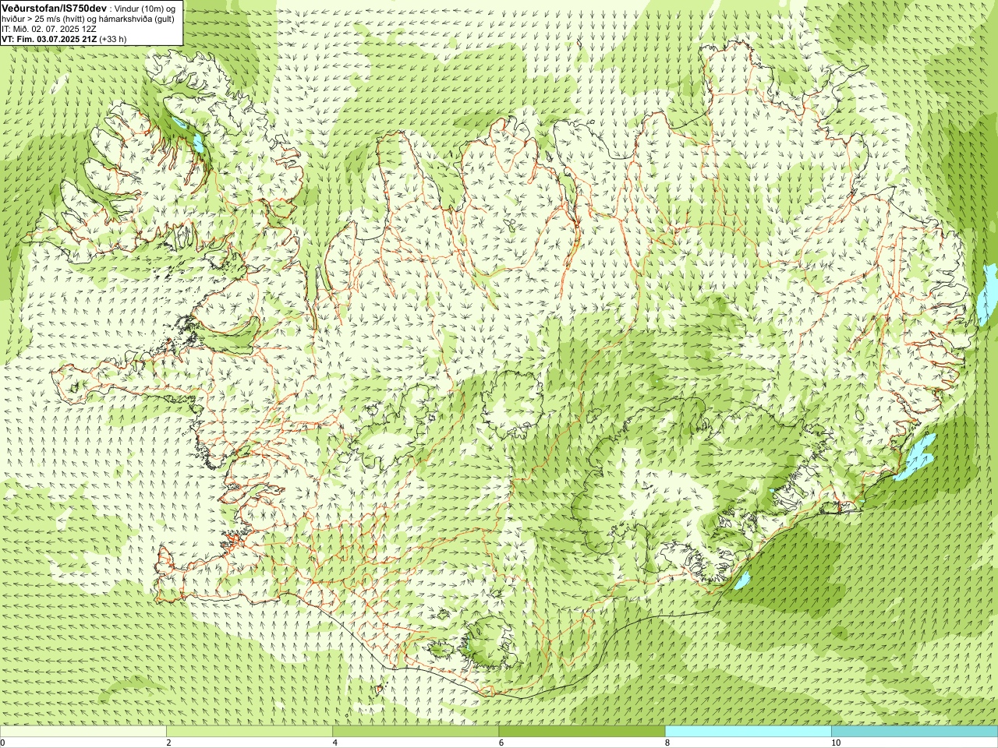Click the light cyan 8–10 m/s legend swatch
This screenshot has width=998, height=748.
[x=748, y=732]
